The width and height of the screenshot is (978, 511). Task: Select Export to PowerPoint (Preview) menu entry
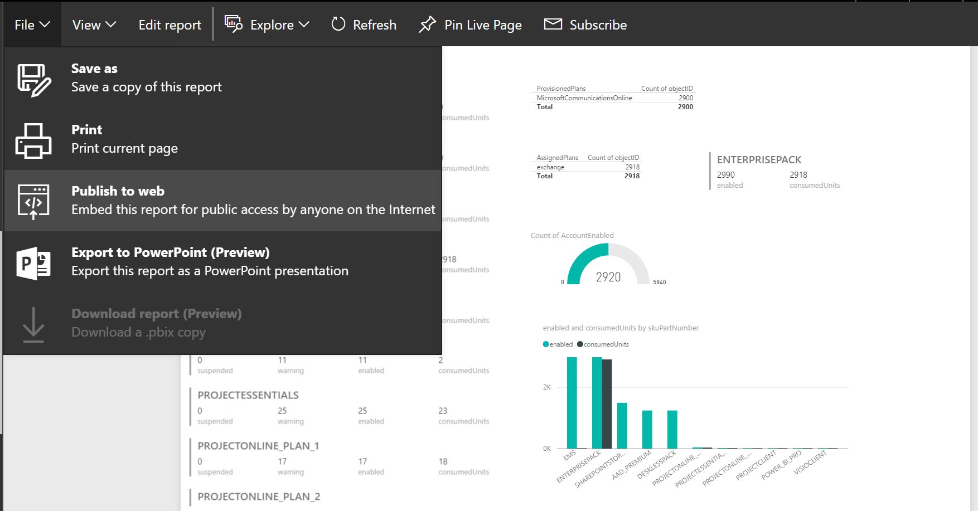[x=170, y=252]
